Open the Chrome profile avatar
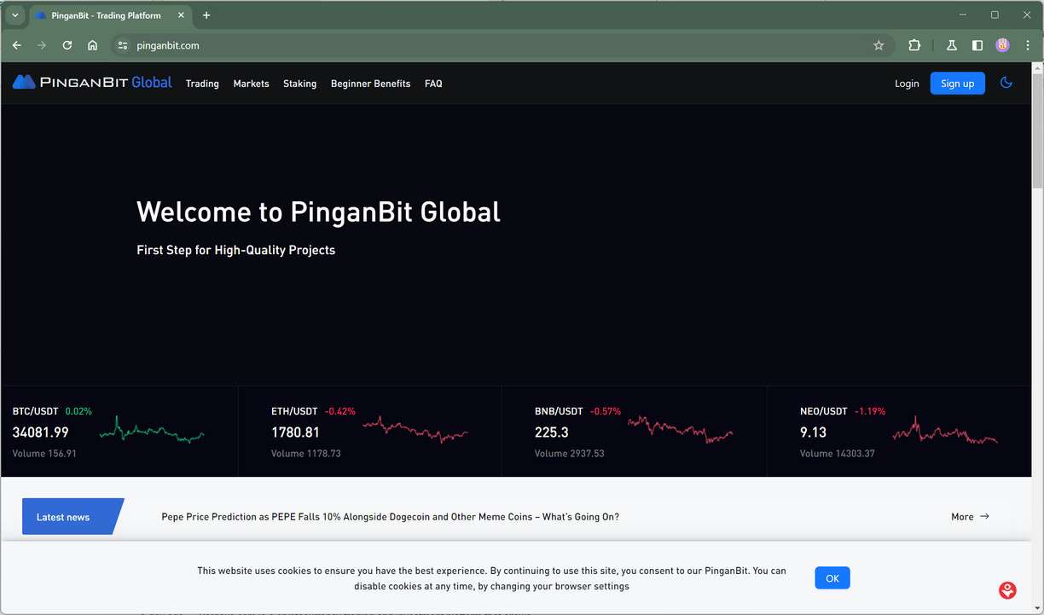This screenshot has width=1044, height=615. pyautogui.click(x=1002, y=45)
